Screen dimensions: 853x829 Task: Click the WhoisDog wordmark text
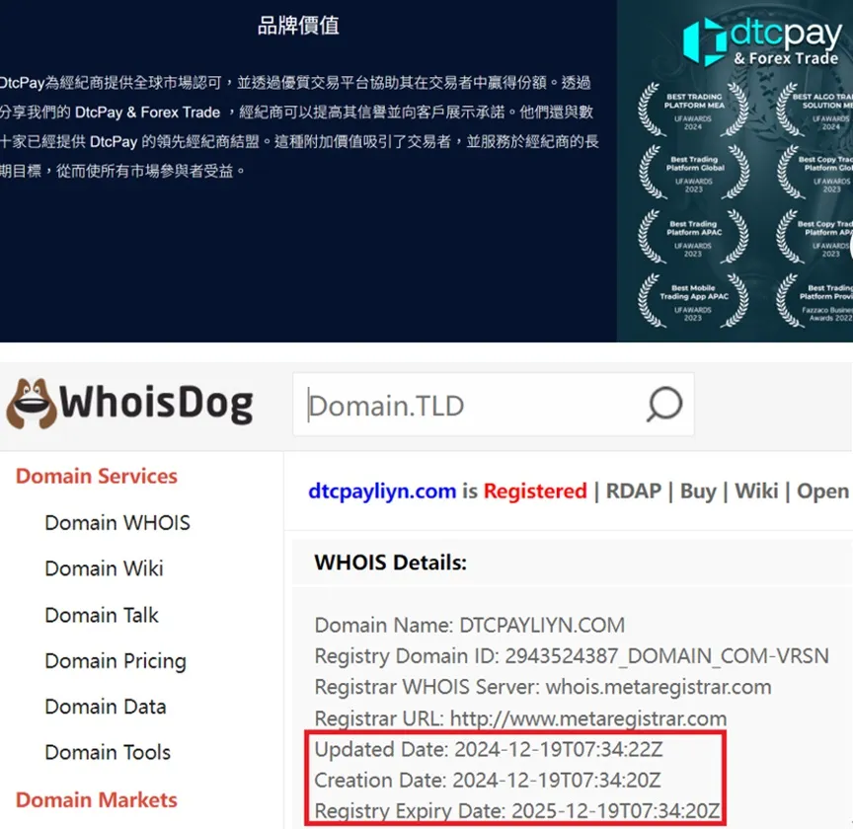[156, 404]
